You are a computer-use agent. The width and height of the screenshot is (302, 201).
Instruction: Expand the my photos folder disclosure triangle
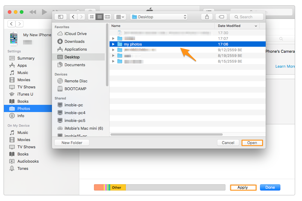coord(113,44)
